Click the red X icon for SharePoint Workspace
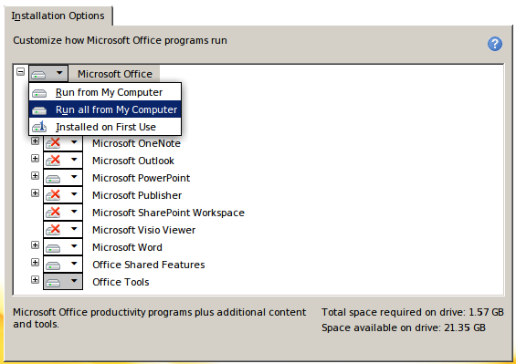Image resolution: width=516 pixels, height=364 pixels. click(x=53, y=213)
